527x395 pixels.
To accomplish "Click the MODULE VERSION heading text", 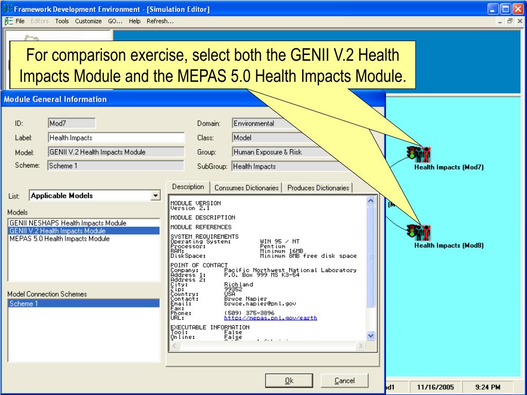I will point(196,203).
